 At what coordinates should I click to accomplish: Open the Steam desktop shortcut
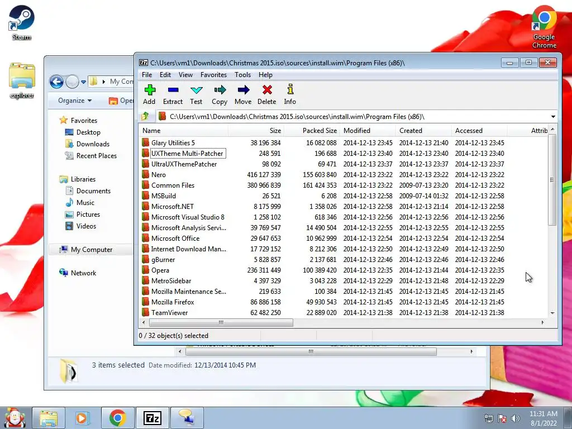21,22
